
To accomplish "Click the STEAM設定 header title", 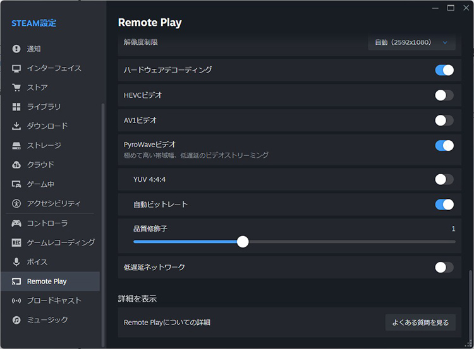I will coord(34,23).
